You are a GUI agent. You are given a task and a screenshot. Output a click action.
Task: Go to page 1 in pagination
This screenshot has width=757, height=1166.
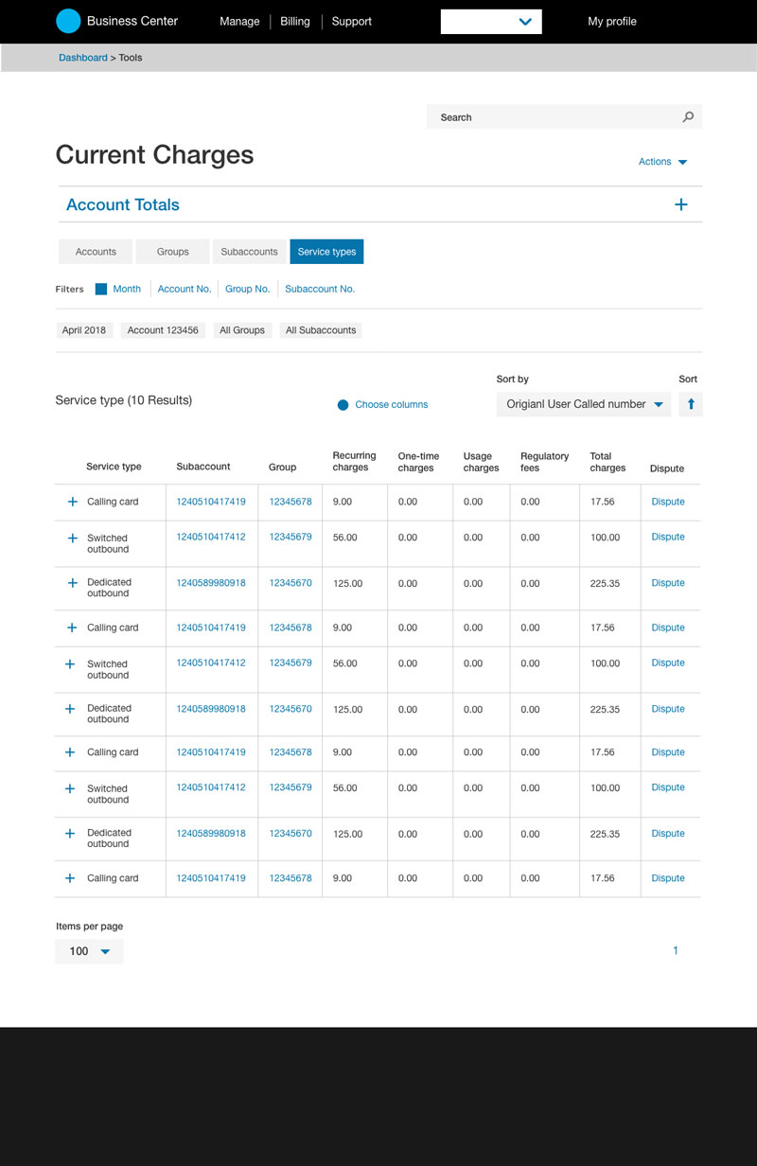(x=676, y=950)
